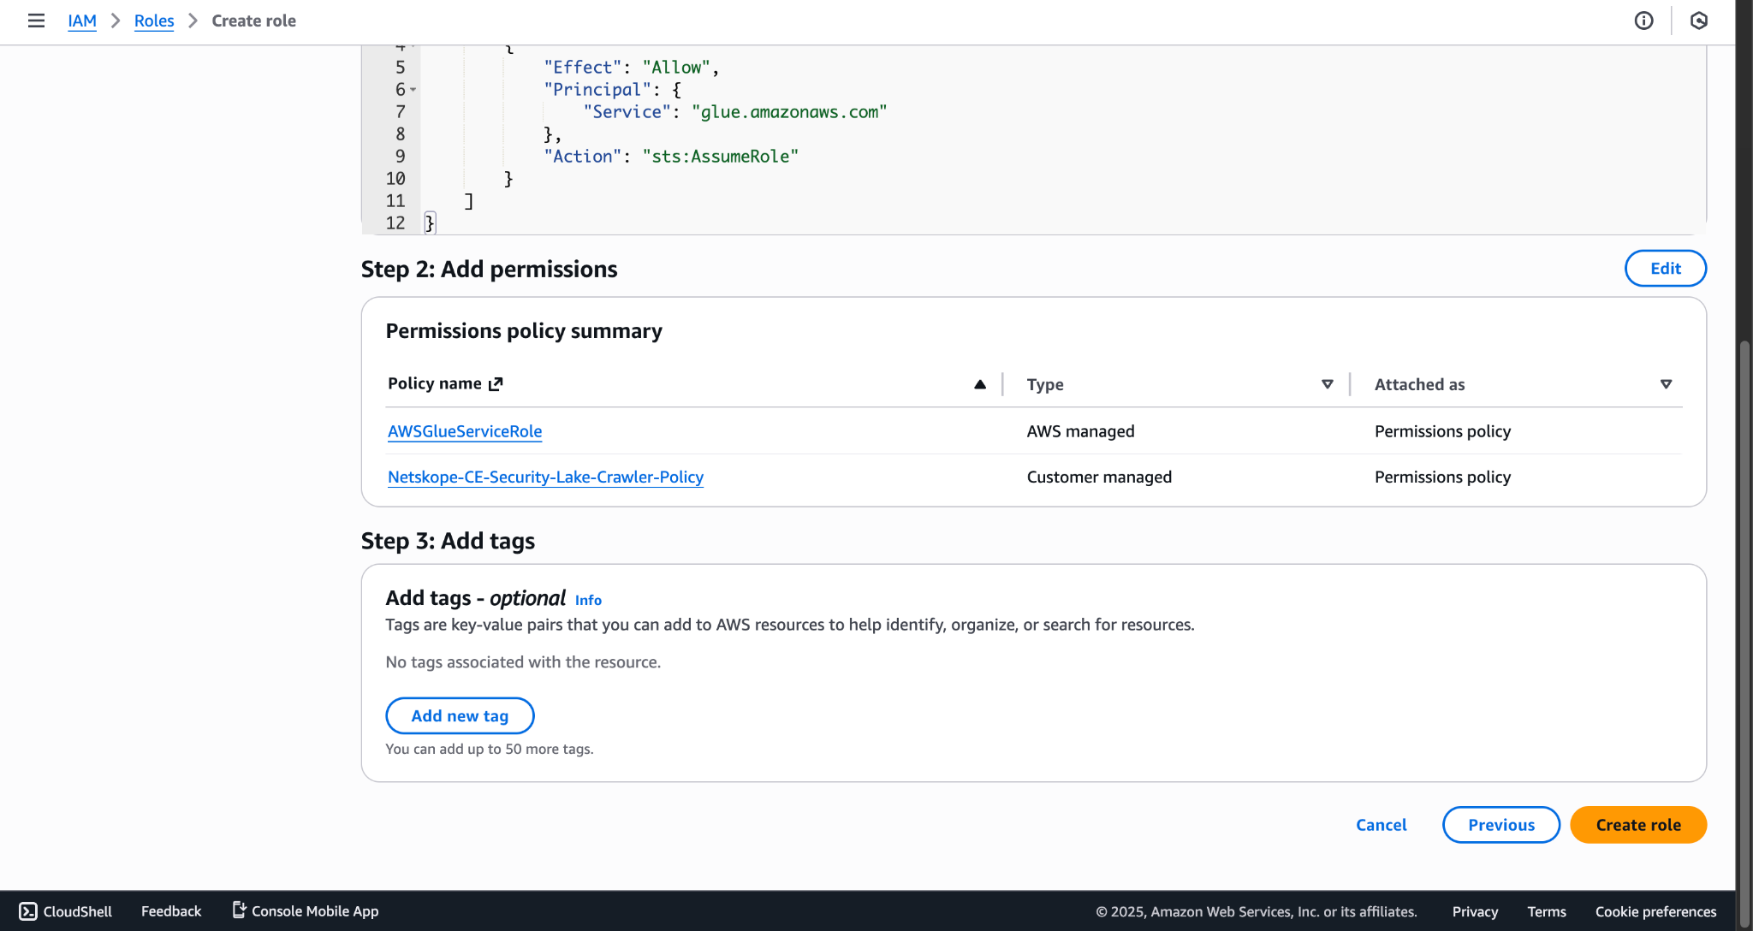
Task: Select the "AWS managed" type cell
Action: pyautogui.click(x=1080, y=431)
